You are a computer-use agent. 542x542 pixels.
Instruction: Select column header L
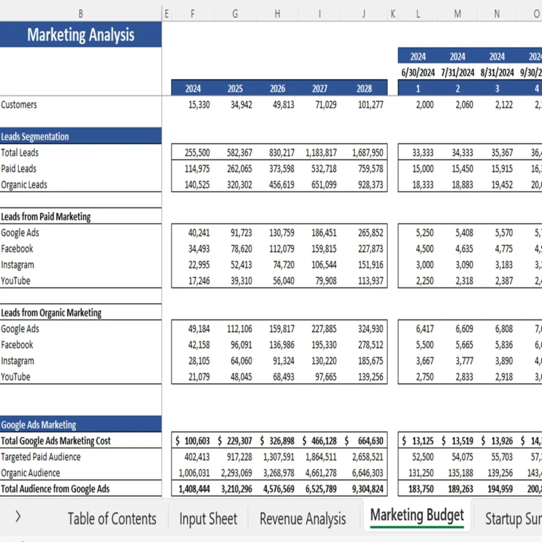click(418, 13)
